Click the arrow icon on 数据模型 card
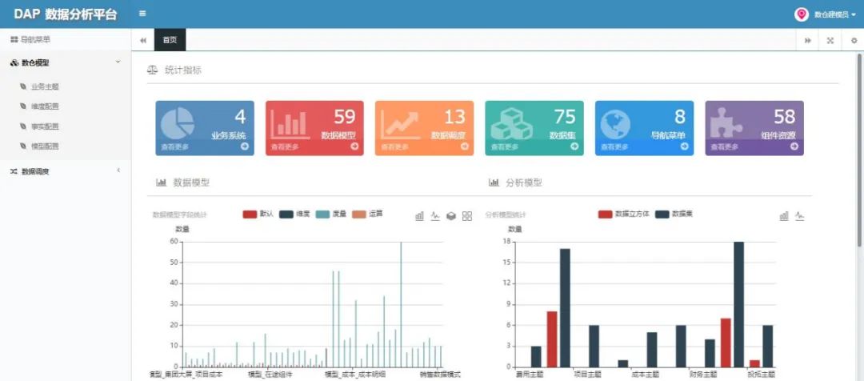The image size is (864, 381). click(x=354, y=146)
